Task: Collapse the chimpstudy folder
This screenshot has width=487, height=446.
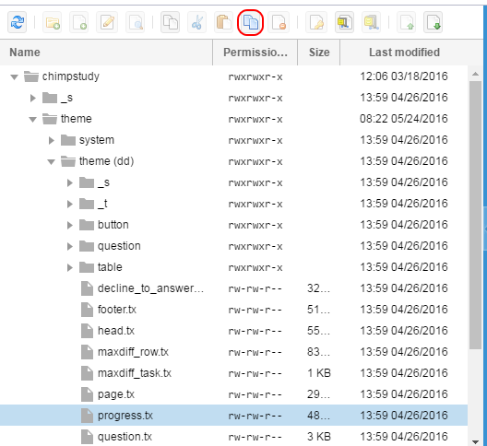Action: click(14, 76)
